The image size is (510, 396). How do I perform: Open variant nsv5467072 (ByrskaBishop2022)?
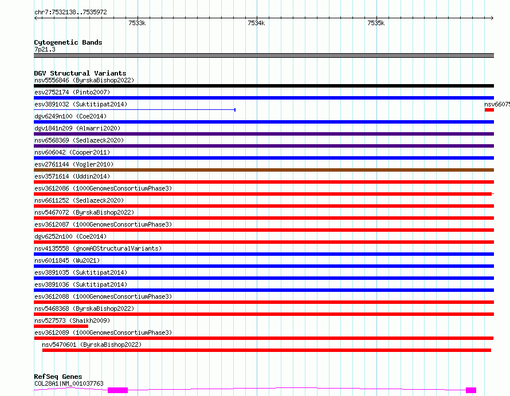(84, 212)
